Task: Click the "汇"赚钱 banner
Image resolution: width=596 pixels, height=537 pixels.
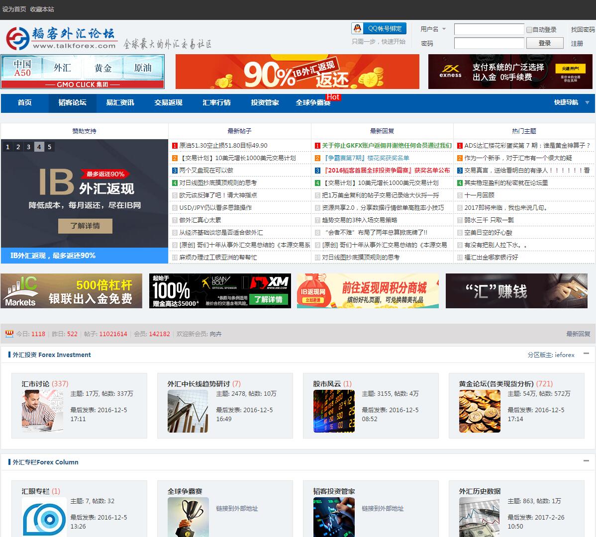Action: pos(516,291)
